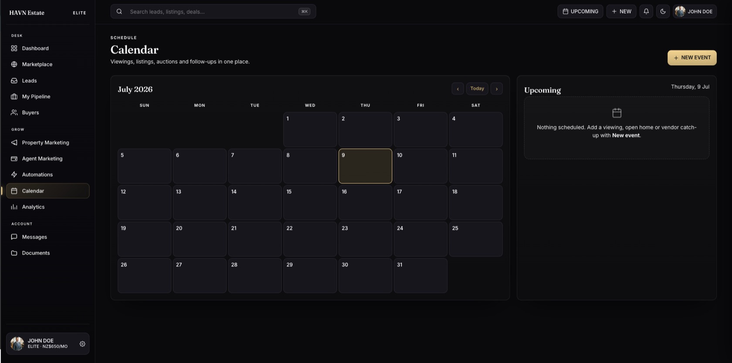Open Marketplace page
This screenshot has height=363, width=732.
pos(47,64)
